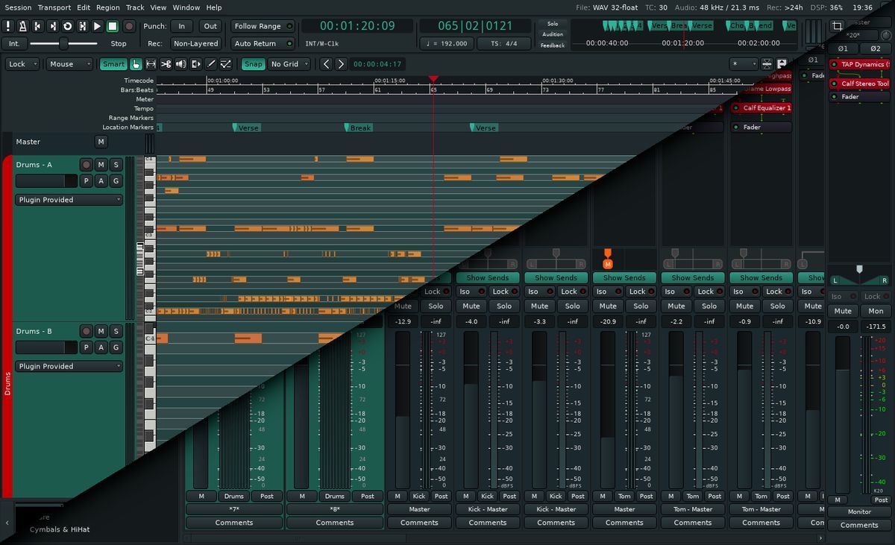This screenshot has height=545, width=895.
Task: Arm the global record button
Action: click(x=129, y=26)
